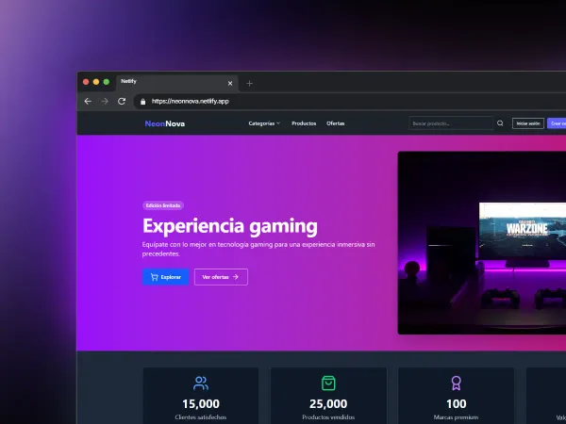566x424 pixels.
Task: Click the 25,000 statistic value
Action: [328, 404]
